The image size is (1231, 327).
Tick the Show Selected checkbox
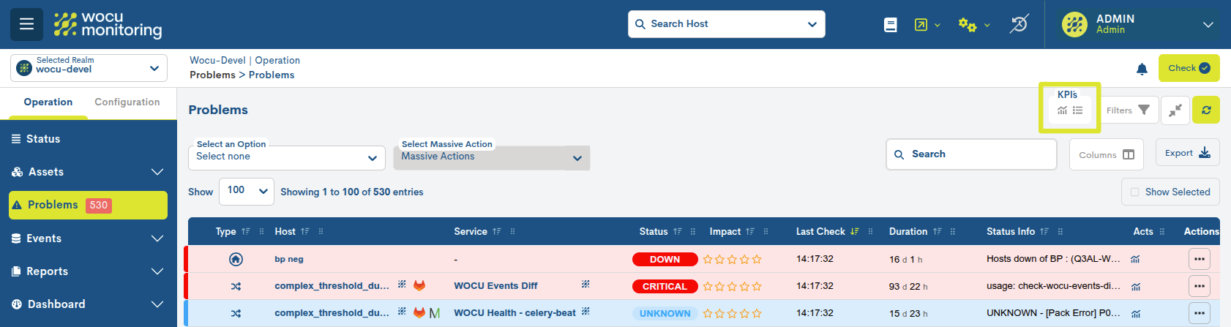[x=1135, y=192]
